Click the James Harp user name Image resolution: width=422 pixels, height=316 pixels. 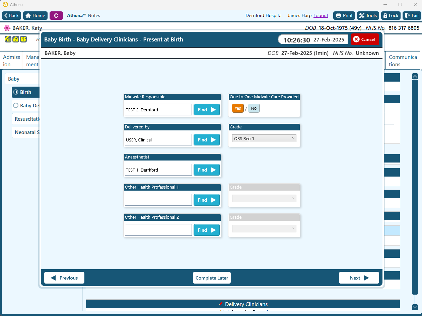coord(299,15)
